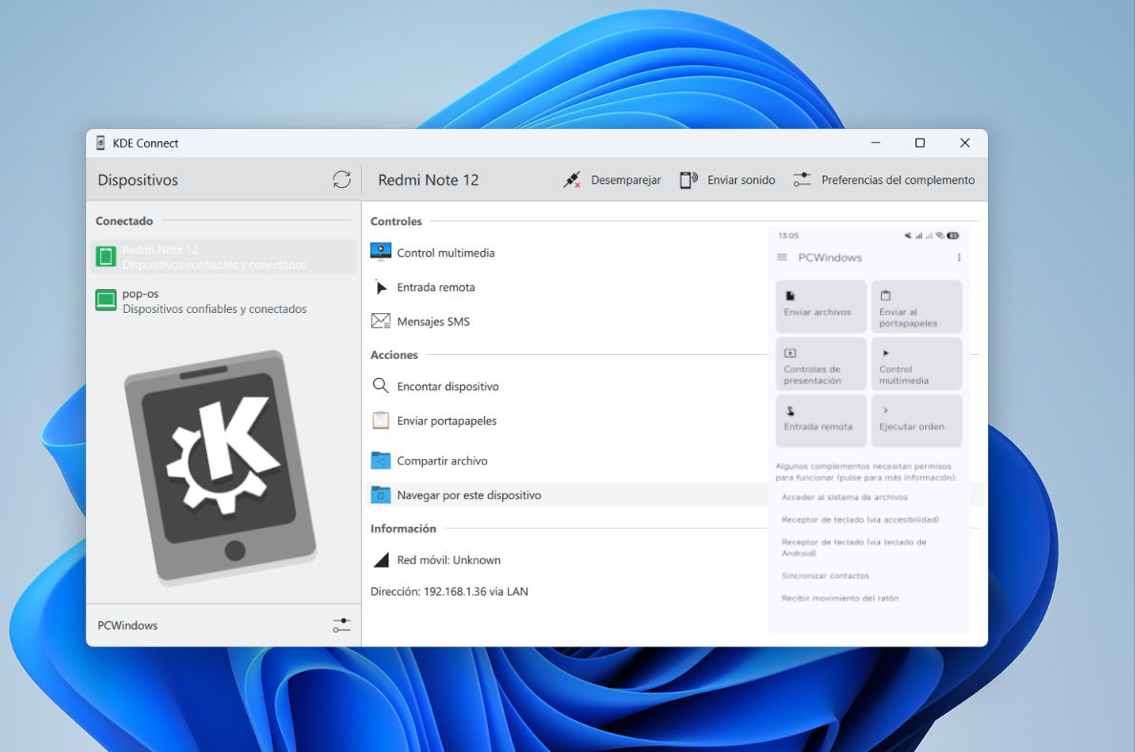Image resolution: width=1135 pixels, height=752 pixels.
Task: Click the Mensajes SMS envelope icon
Action: (381, 321)
